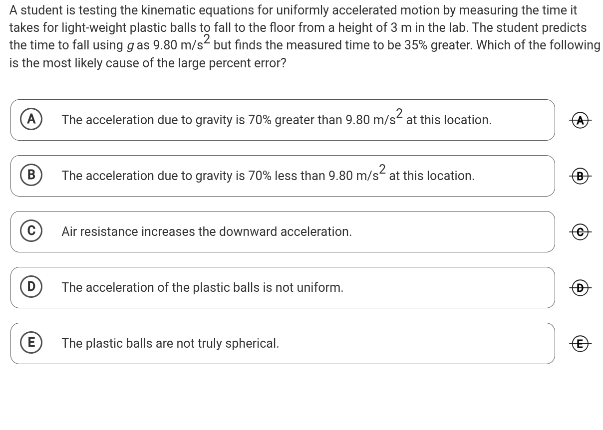This screenshot has width=603, height=430.
Task: Cross out answer choice C
Action: [580, 232]
